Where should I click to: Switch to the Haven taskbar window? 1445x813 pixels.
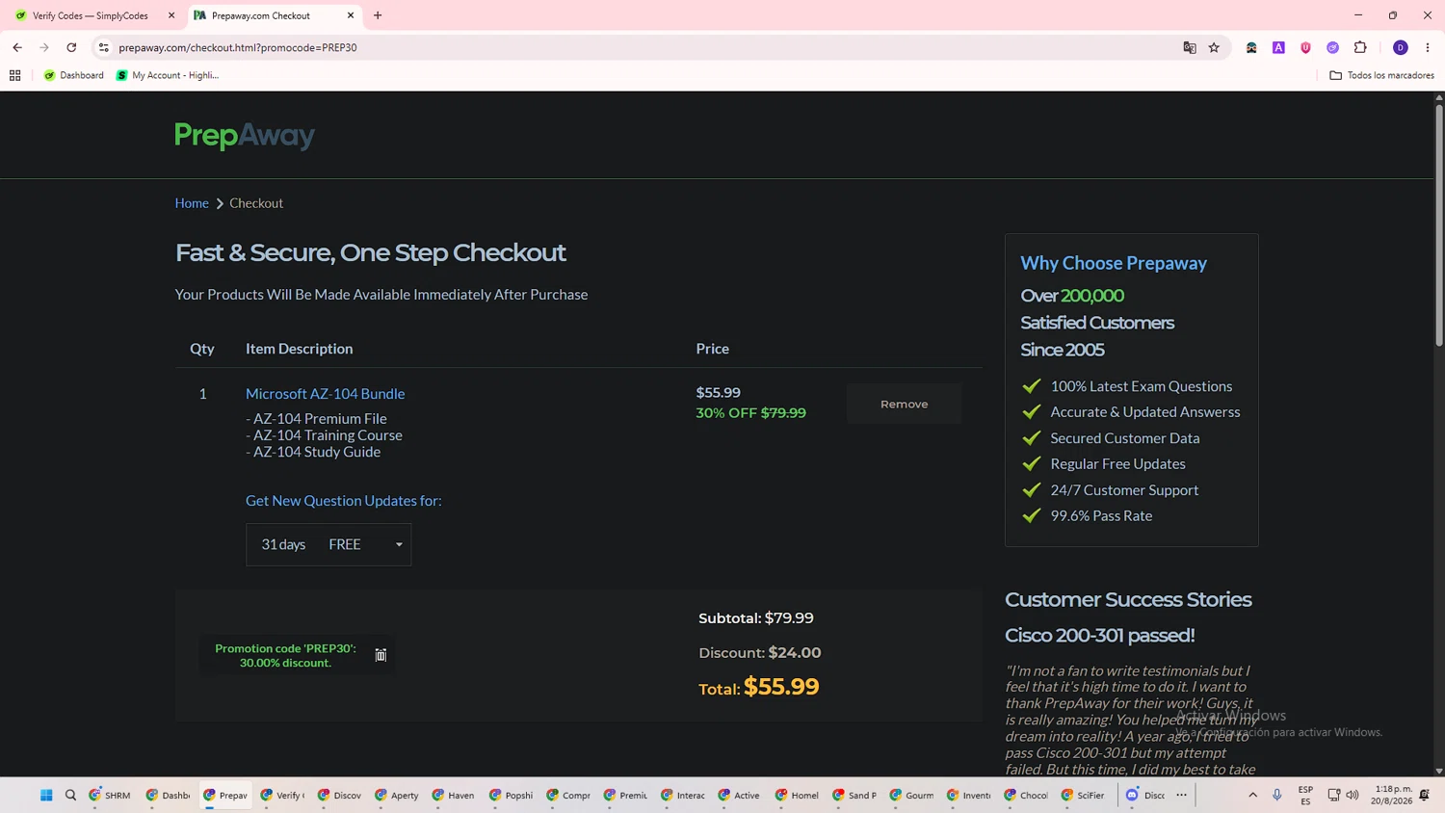tap(454, 795)
